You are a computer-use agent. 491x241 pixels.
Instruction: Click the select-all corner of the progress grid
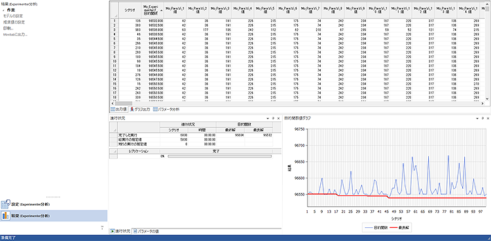113,127
